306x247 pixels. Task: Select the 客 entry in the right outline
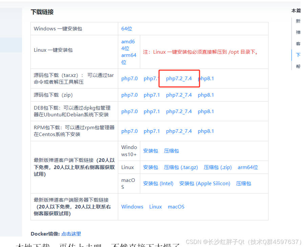tap(298, 44)
